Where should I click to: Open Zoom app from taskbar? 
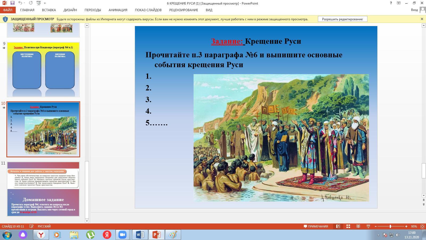tap(122, 235)
